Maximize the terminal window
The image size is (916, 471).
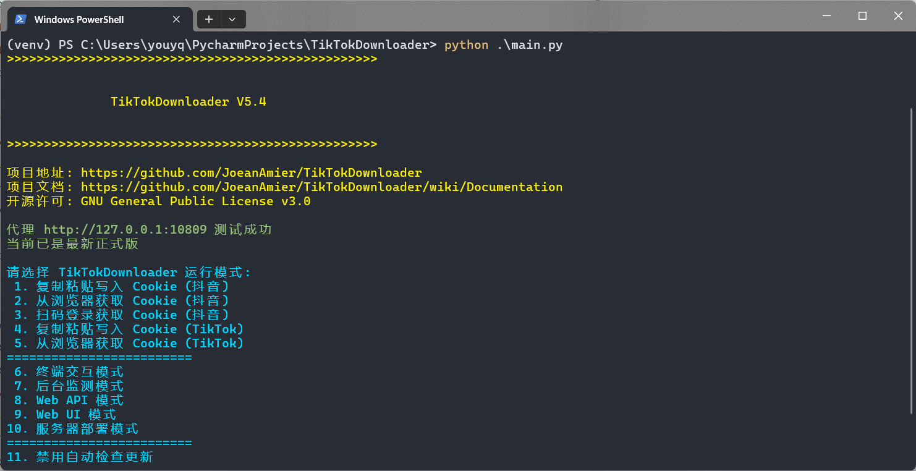click(x=862, y=16)
